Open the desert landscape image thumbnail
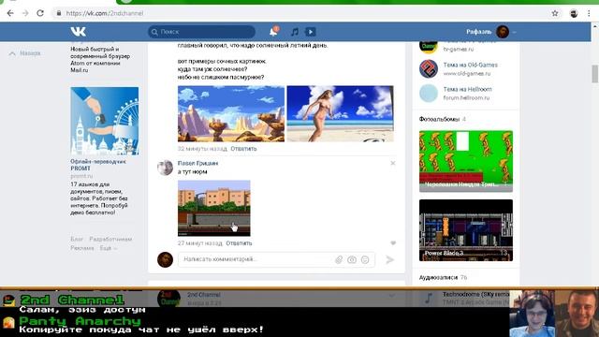The height and width of the screenshot is (337, 599). coord(231,113)
